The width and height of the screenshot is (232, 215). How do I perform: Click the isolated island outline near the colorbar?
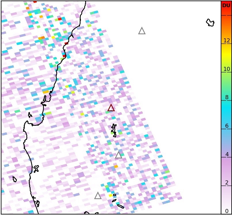pos(210,22)
